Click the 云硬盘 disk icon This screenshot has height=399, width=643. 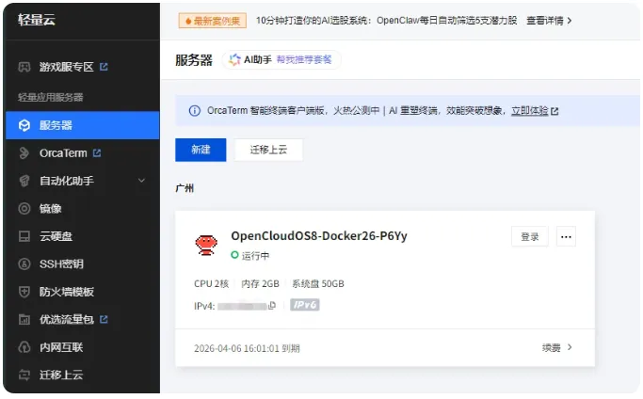click(x=24, y=236)
